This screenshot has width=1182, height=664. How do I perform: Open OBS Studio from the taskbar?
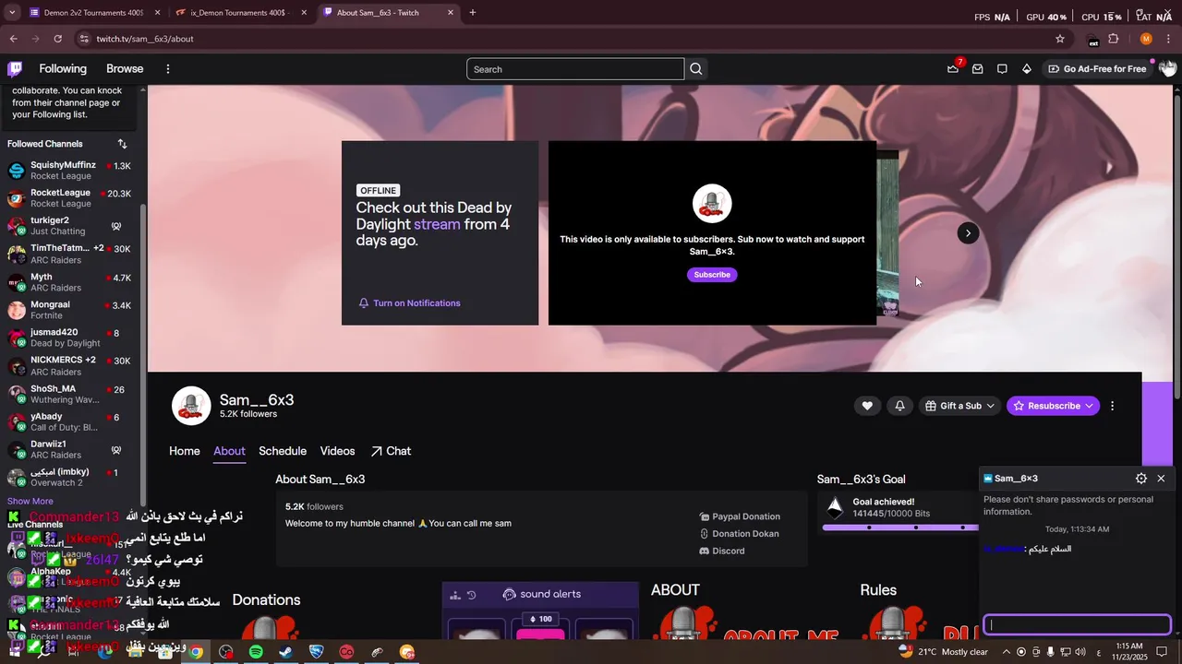coord(226,652)
